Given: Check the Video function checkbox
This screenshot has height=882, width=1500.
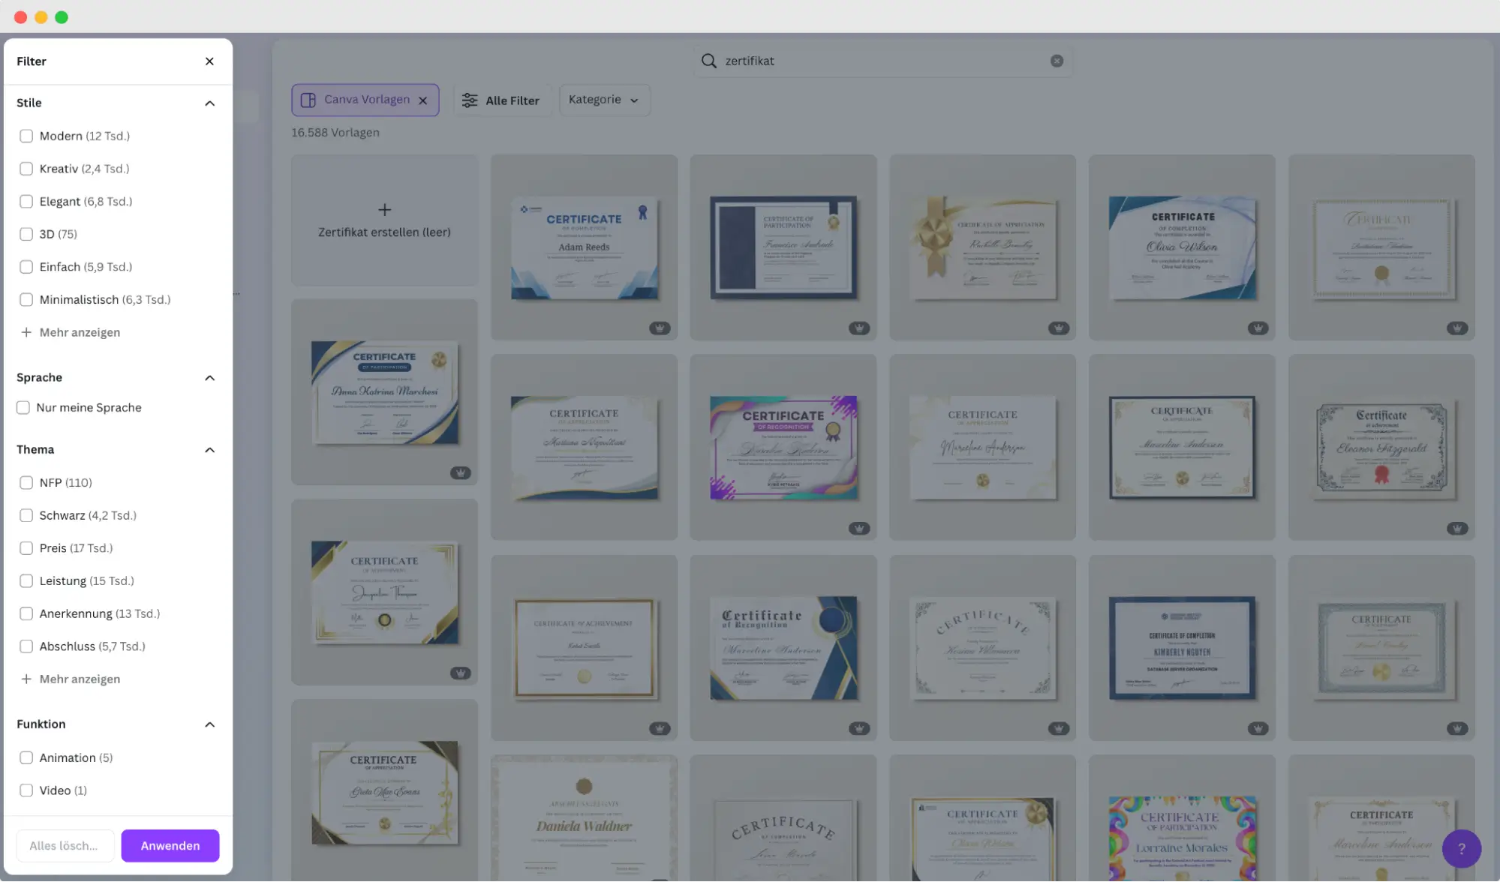Looking at the screenshot, I should pyautogui.click(x=26, y=790).
